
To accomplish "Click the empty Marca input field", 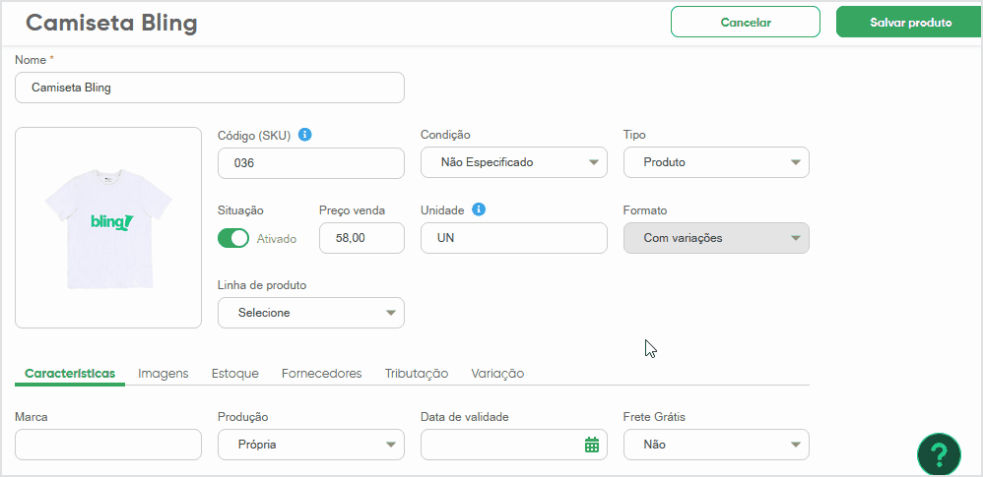I will pyautogui.click(x=108, y=446).
